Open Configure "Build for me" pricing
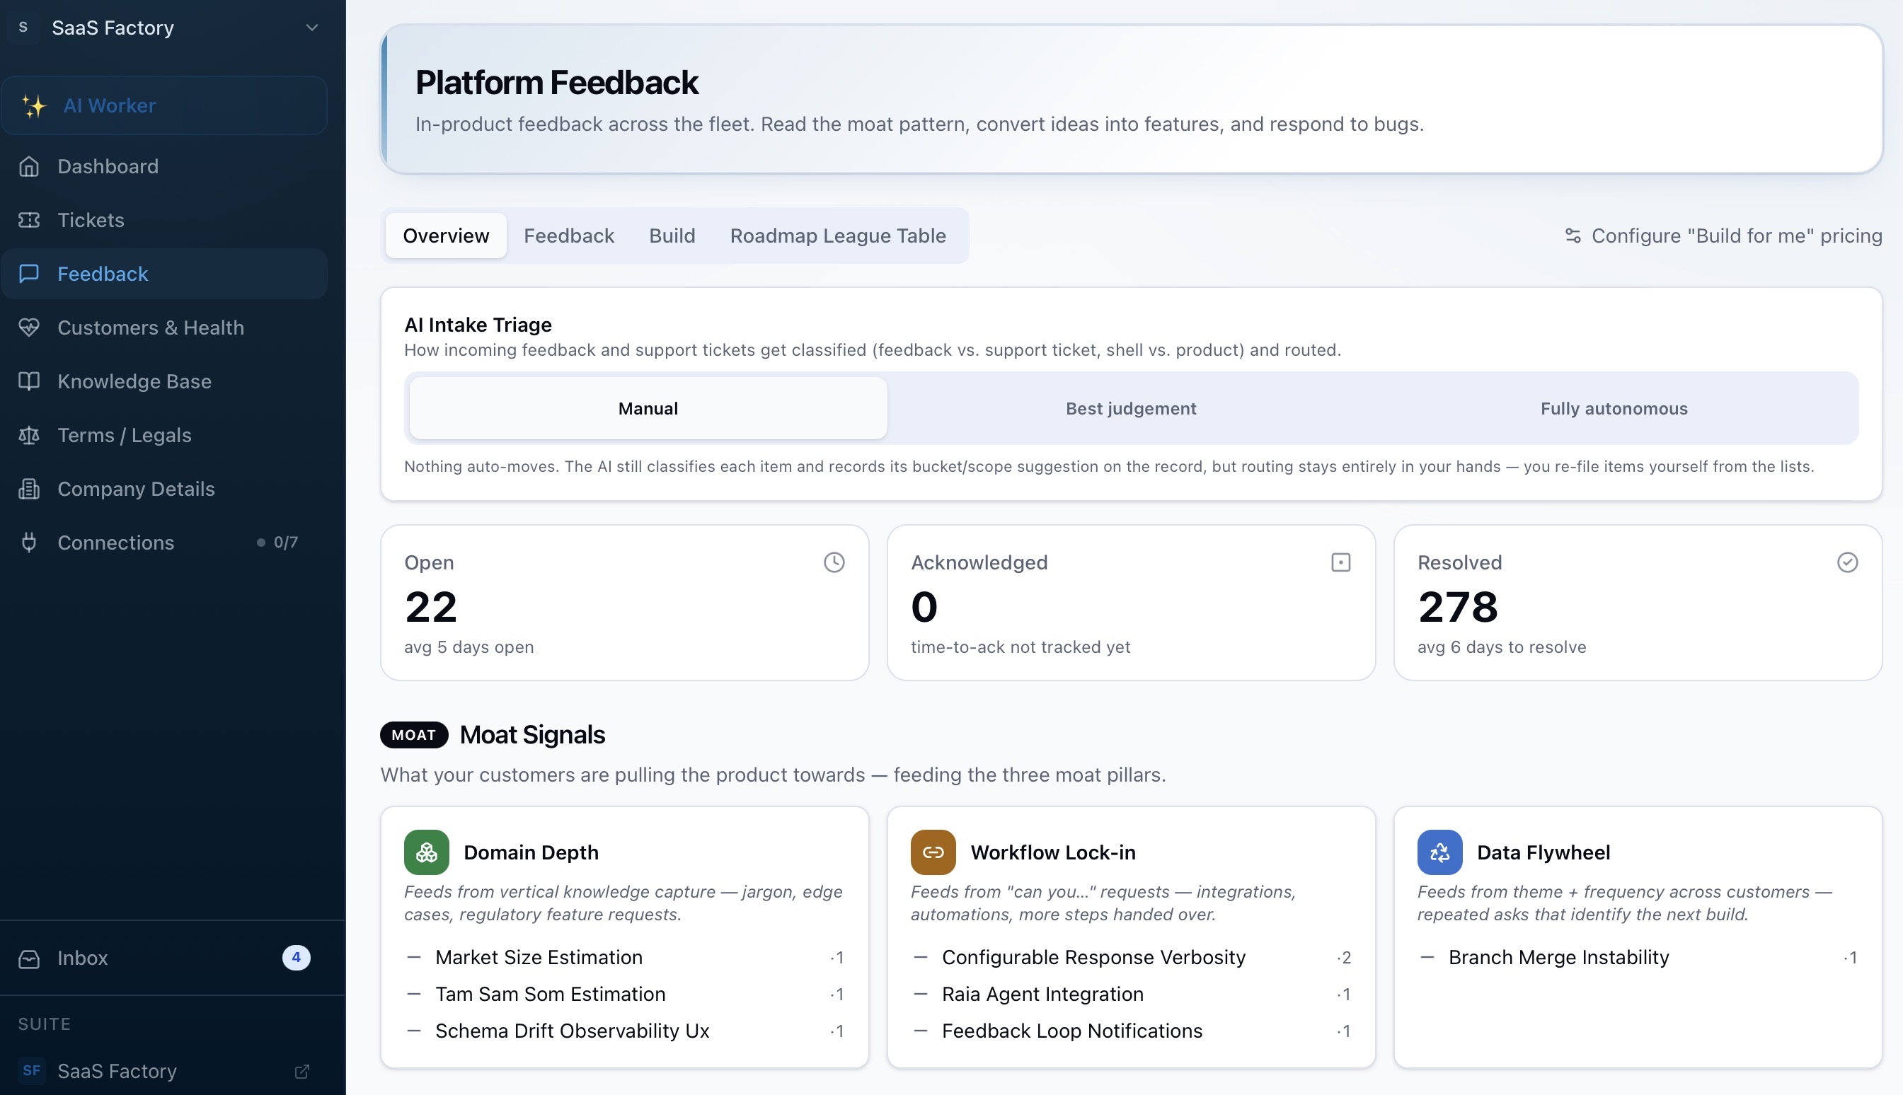The image size is (1903, 1095). [x=1723, y=236]
